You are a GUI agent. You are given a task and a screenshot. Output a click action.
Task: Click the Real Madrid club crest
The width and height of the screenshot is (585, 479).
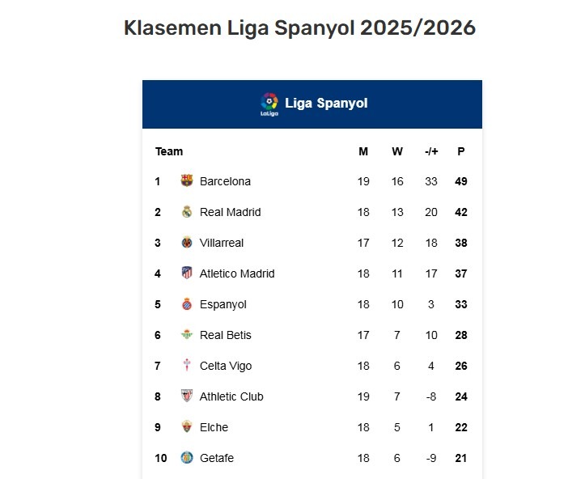coord(187,212)
